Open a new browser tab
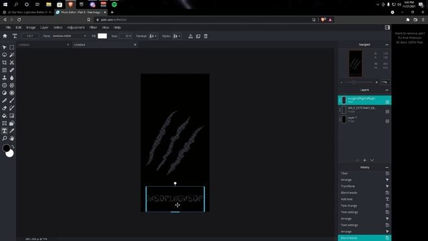 (112, 12)
